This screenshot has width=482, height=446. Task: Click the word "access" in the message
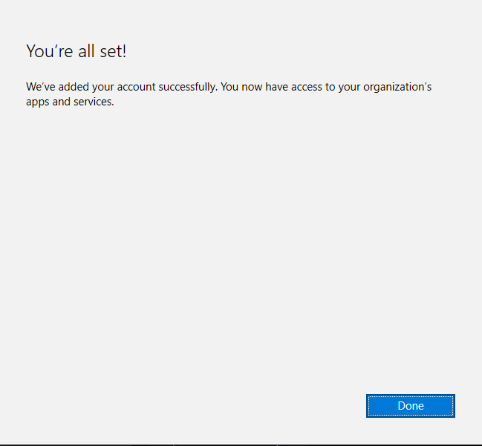(304, 87)
